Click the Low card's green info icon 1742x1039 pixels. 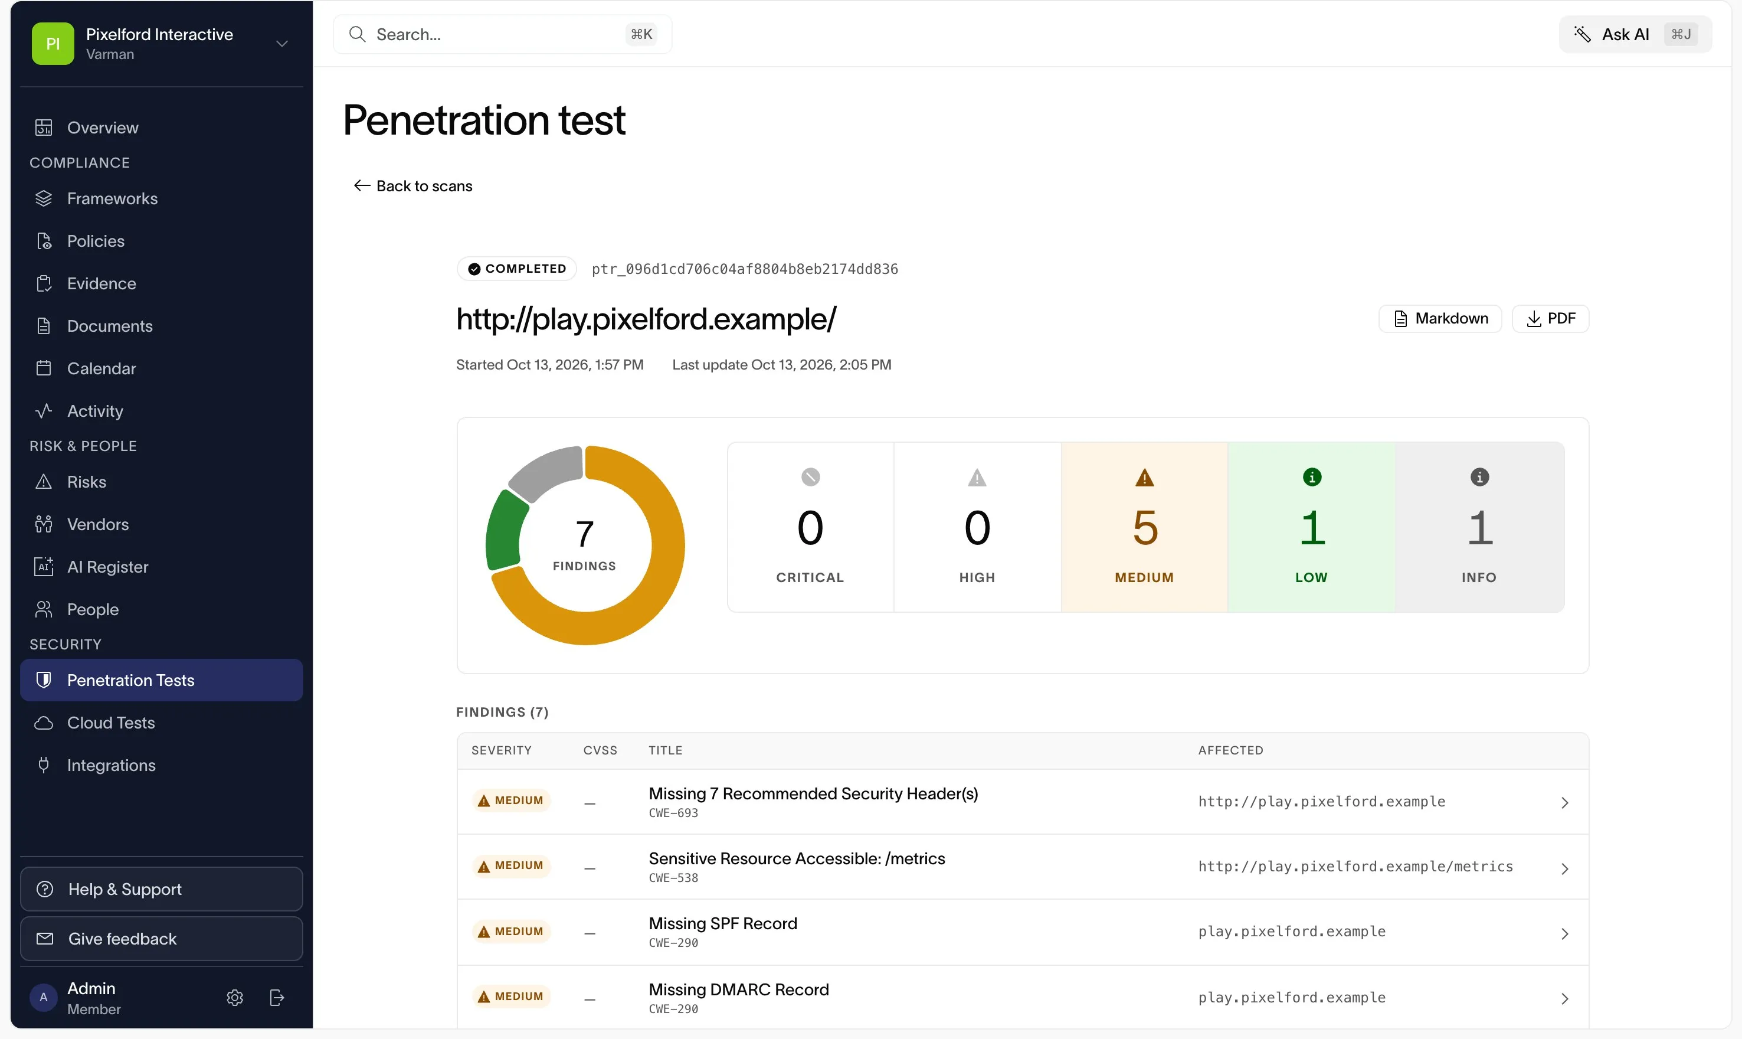tap(1312, 478)
